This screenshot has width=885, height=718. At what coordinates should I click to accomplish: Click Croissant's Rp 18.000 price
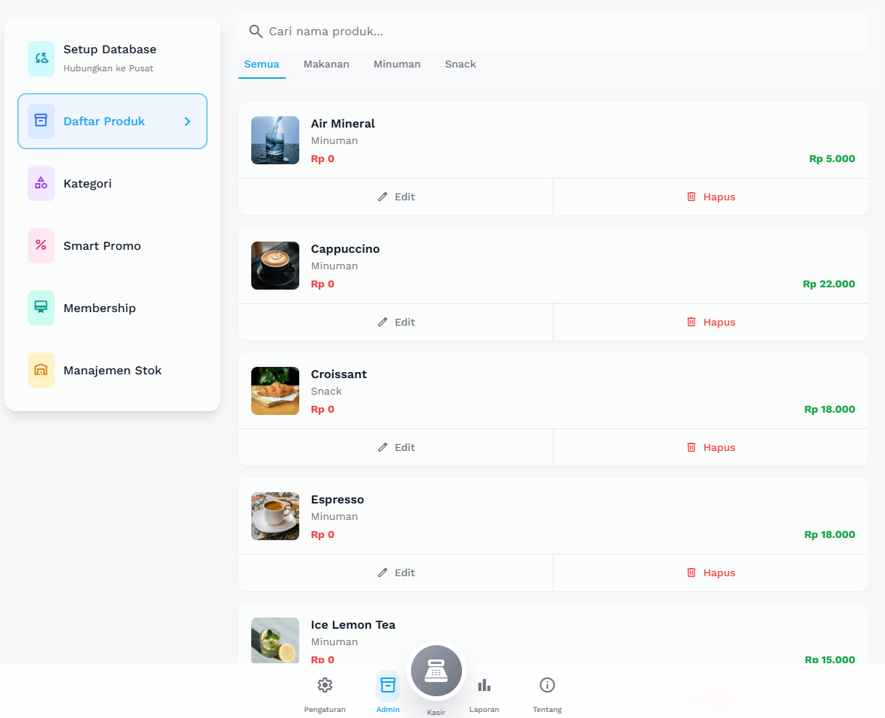pos(829,409)
